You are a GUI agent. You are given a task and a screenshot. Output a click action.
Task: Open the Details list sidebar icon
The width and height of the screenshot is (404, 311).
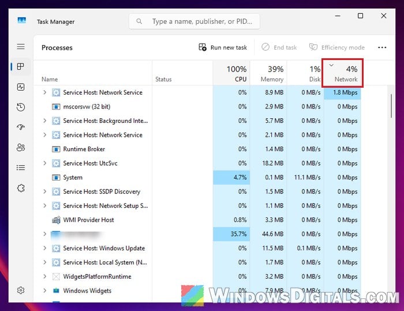click(21, 168)
